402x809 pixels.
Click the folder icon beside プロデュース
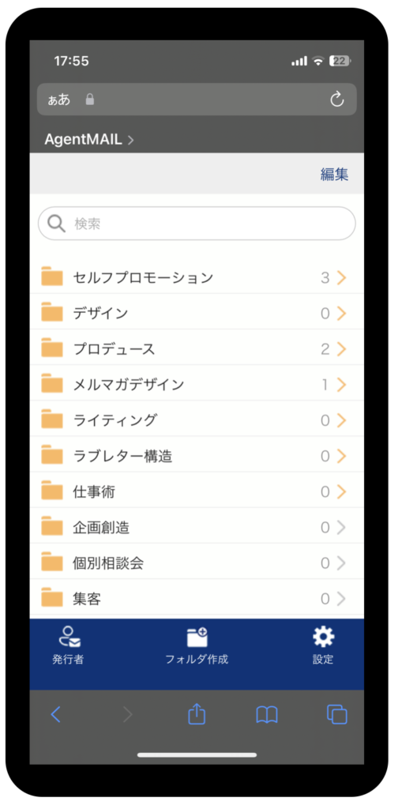[x=51, y=348]
